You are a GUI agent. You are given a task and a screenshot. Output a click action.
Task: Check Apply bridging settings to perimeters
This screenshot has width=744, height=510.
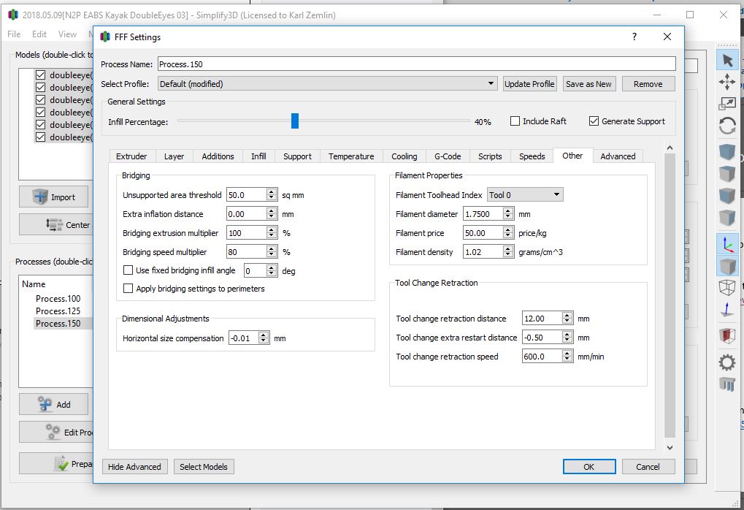click(x=129, y=289)
